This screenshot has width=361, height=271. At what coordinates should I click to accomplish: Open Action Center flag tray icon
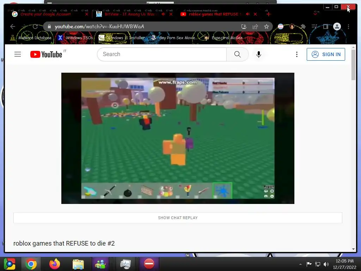pos(309,264)
